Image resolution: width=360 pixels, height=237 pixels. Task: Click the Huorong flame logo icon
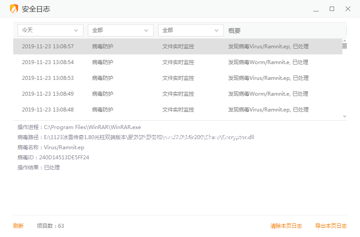(x=14, y=9)
